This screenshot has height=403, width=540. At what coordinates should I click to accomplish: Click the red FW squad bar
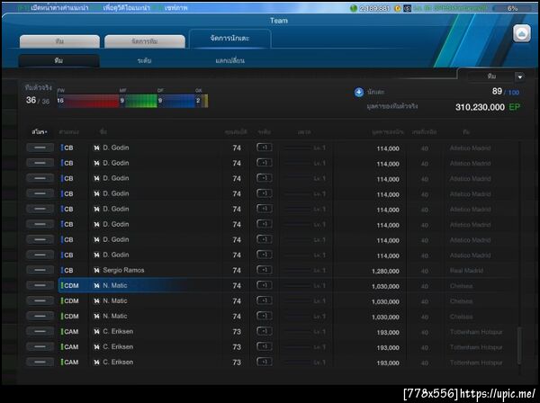tap(88, 101)
